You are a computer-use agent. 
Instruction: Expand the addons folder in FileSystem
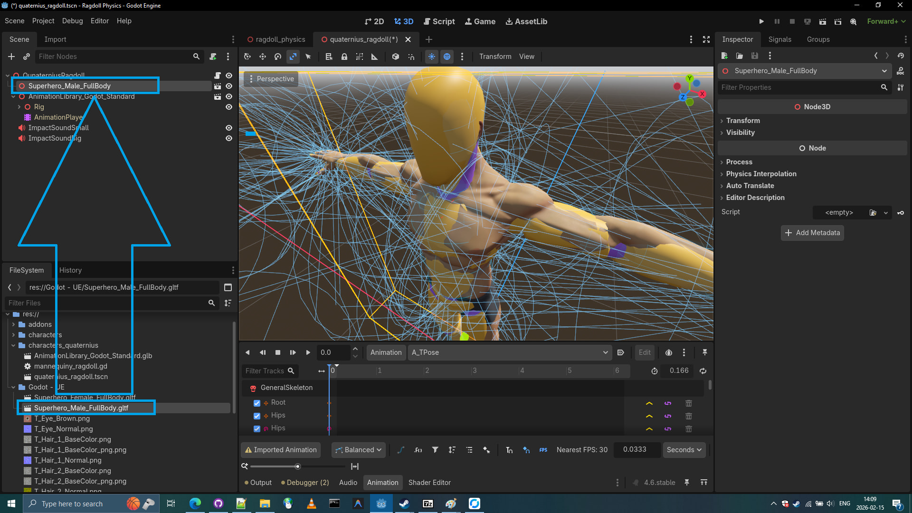(13, 324)
